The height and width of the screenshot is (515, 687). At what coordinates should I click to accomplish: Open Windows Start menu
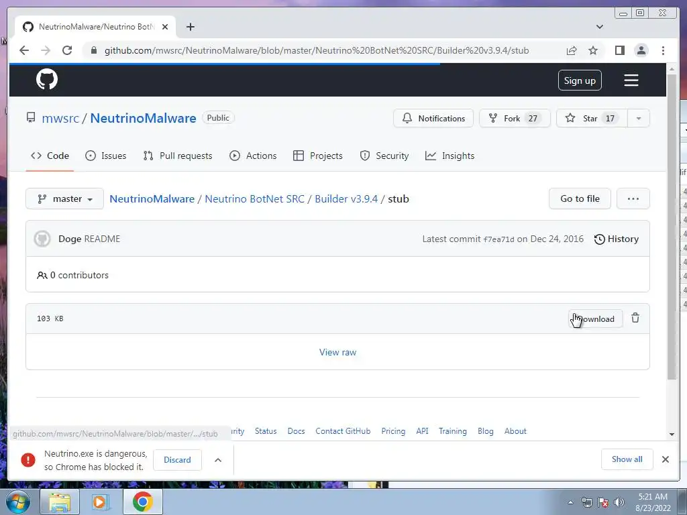point(18,502)
